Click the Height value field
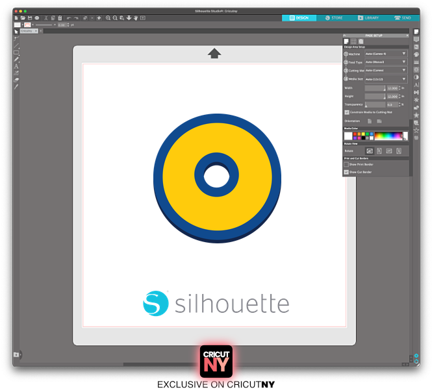Image resolution: width=432 pixels, height=392 pixels. (x=392, y=96)
